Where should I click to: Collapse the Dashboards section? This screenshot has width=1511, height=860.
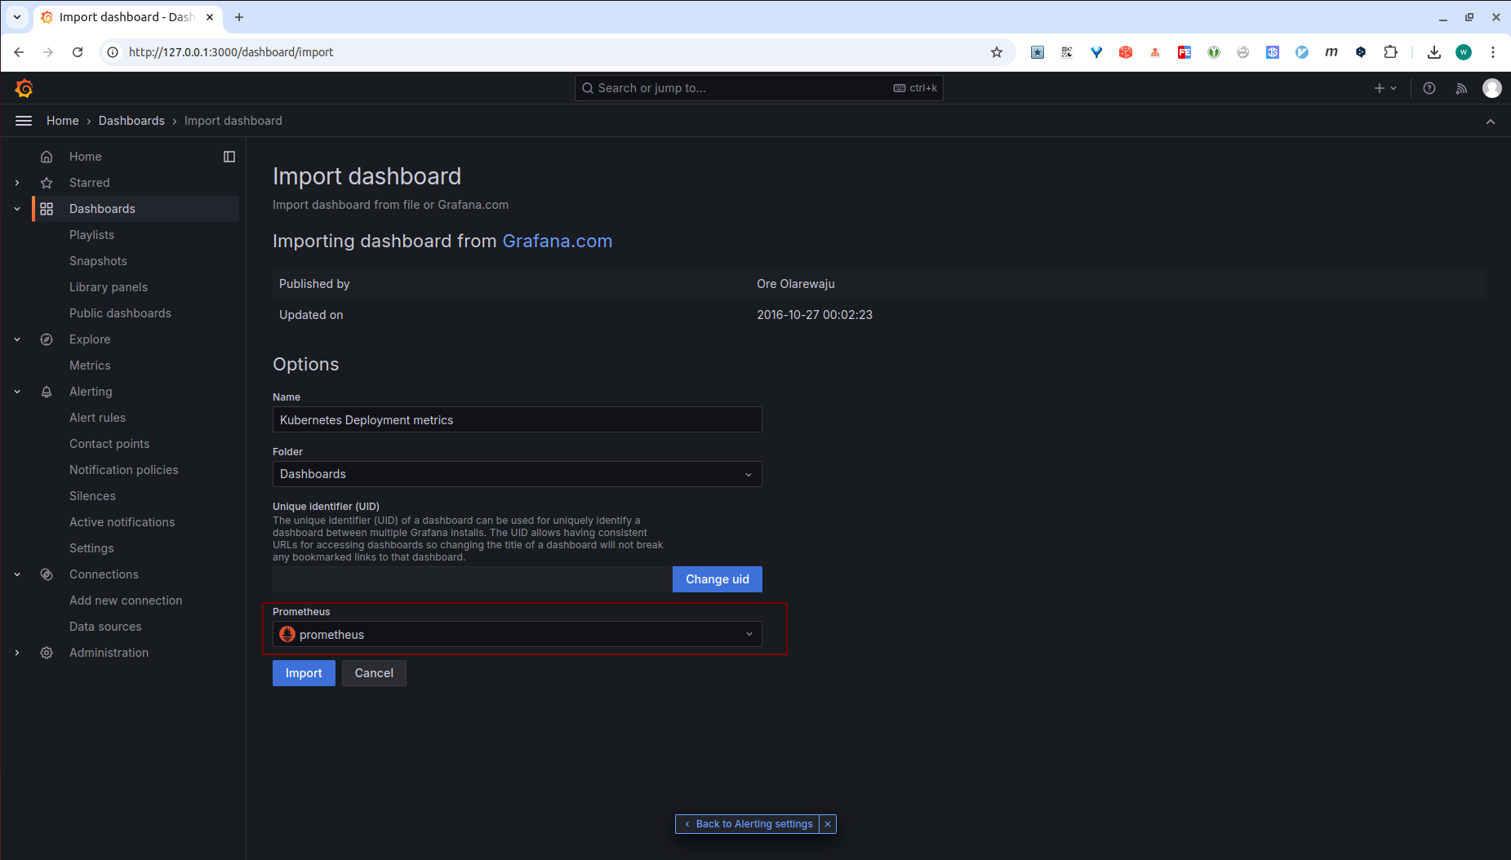(17, 209)
